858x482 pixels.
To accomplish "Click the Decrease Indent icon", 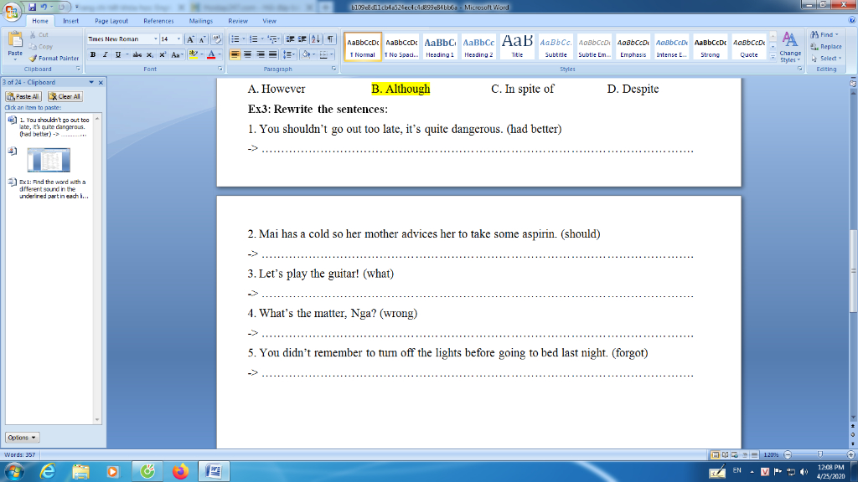I will 290,39.
